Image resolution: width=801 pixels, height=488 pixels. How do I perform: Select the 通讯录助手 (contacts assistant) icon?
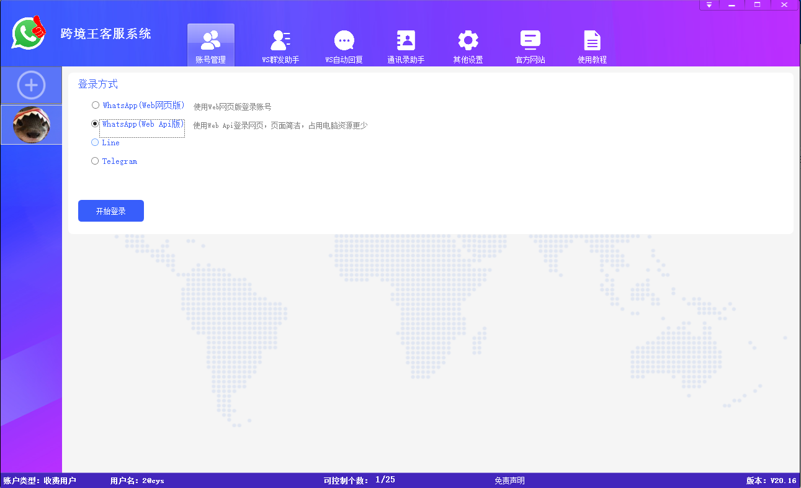(406, 43)
